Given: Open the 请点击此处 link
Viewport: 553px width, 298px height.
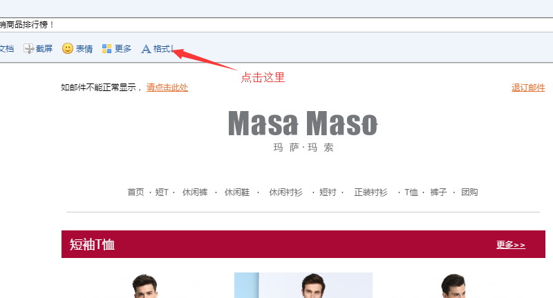Looking at the screenshot, I should [167, 87].
